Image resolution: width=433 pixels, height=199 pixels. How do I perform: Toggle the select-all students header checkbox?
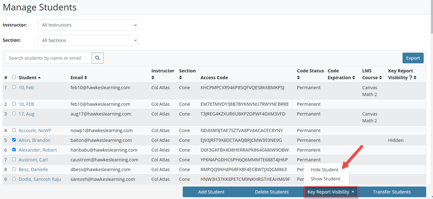pos(14,77)
